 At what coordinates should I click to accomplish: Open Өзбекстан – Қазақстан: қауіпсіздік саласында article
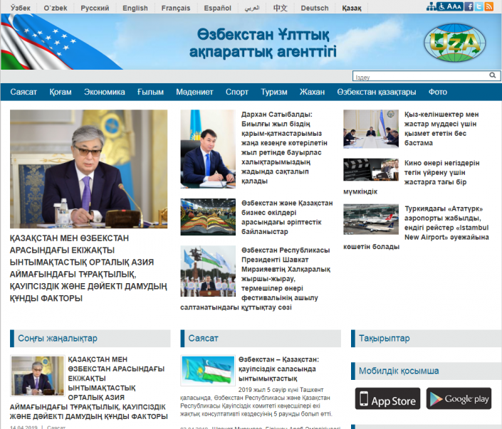click(x=278, y=369)
